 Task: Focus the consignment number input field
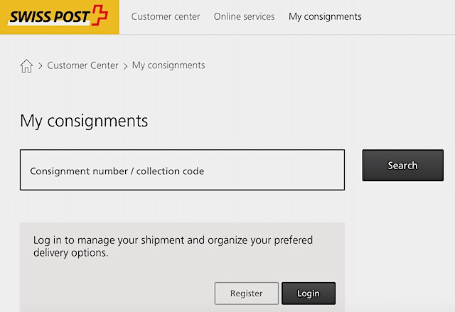click(x=182, y=170)
